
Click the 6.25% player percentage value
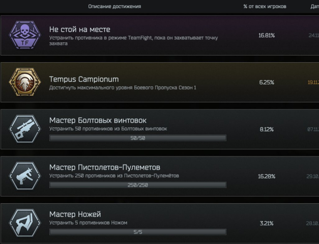(267, 83)
